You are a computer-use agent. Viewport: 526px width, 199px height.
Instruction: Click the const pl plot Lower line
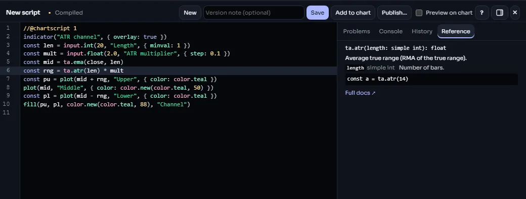click(120, 96)
